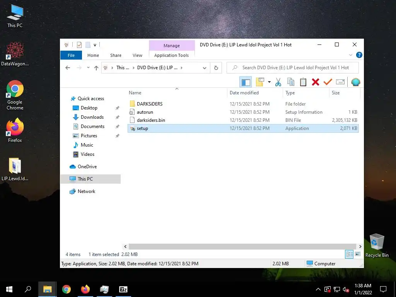Refresh the current folder view

click(216, 68)
